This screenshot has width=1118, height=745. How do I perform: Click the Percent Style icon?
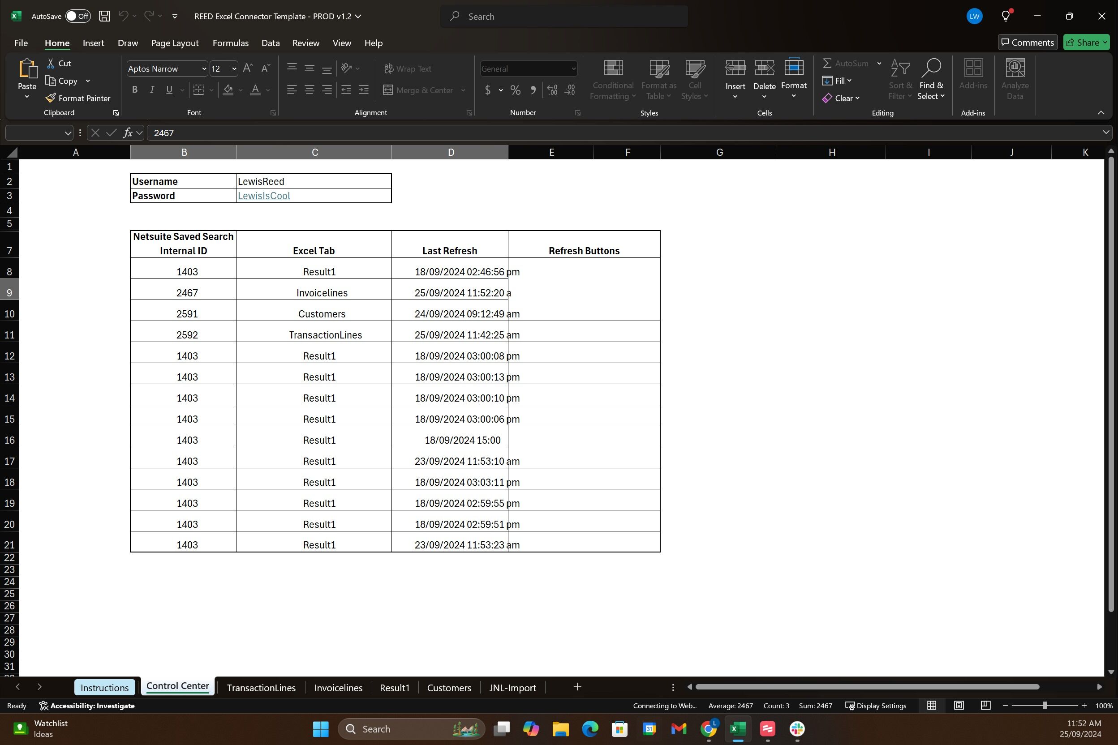click(515, 90)
